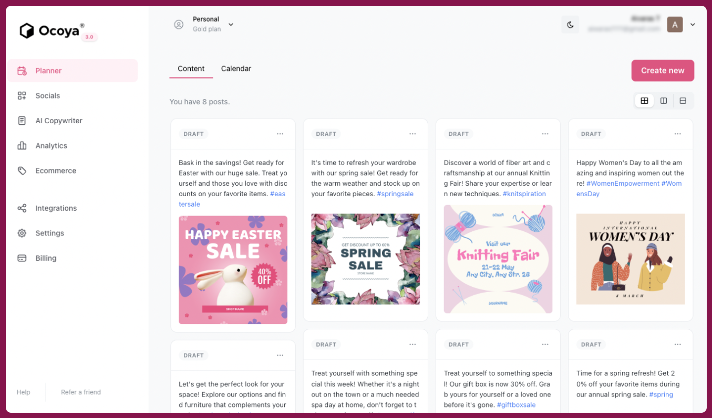Open the Refer a friend link

[x=81, y=392]
